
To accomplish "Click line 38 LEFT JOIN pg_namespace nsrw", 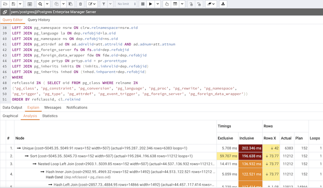I will point(75,28).
